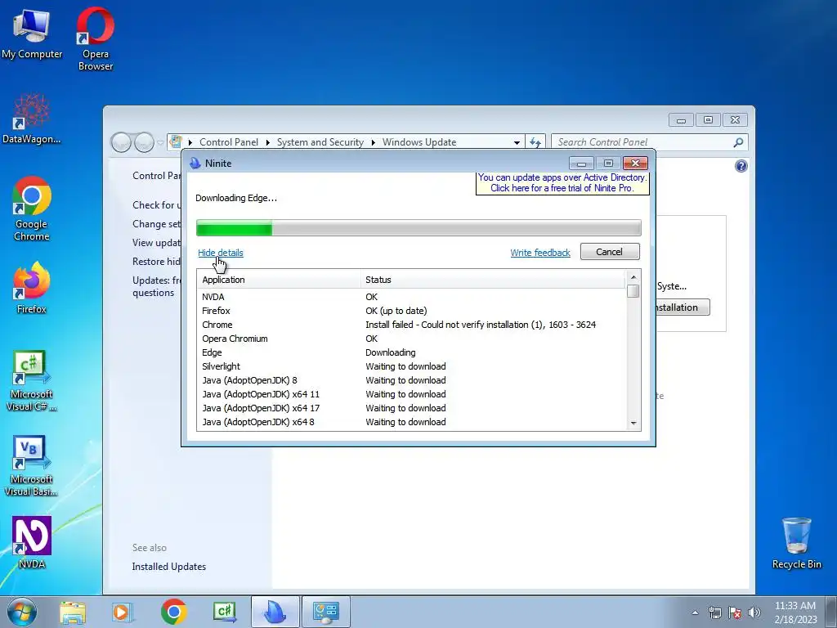Expand Control Panel breadcrumb arrow
837x628 pixels.
click(268, 142)
